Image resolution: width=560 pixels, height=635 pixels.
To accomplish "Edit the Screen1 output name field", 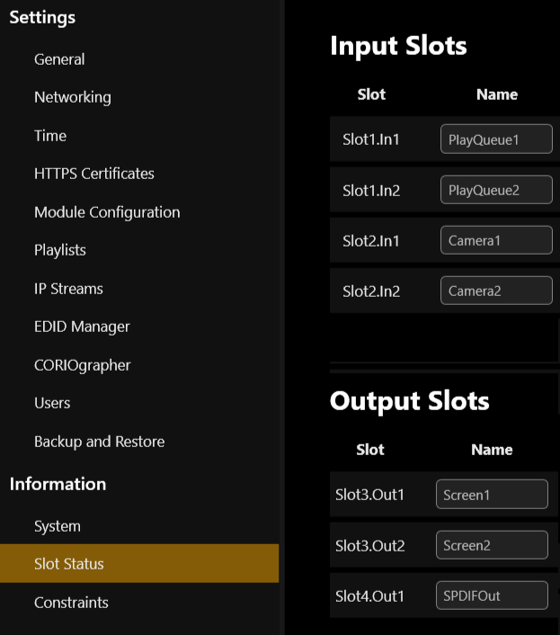I will (x=492, y=494).
